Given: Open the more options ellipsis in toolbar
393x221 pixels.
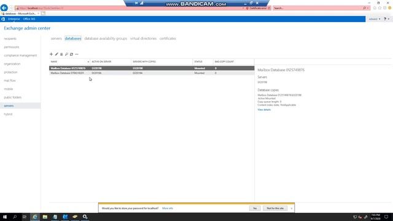Looking at the screenshot, I should click(x=77, y=54).
